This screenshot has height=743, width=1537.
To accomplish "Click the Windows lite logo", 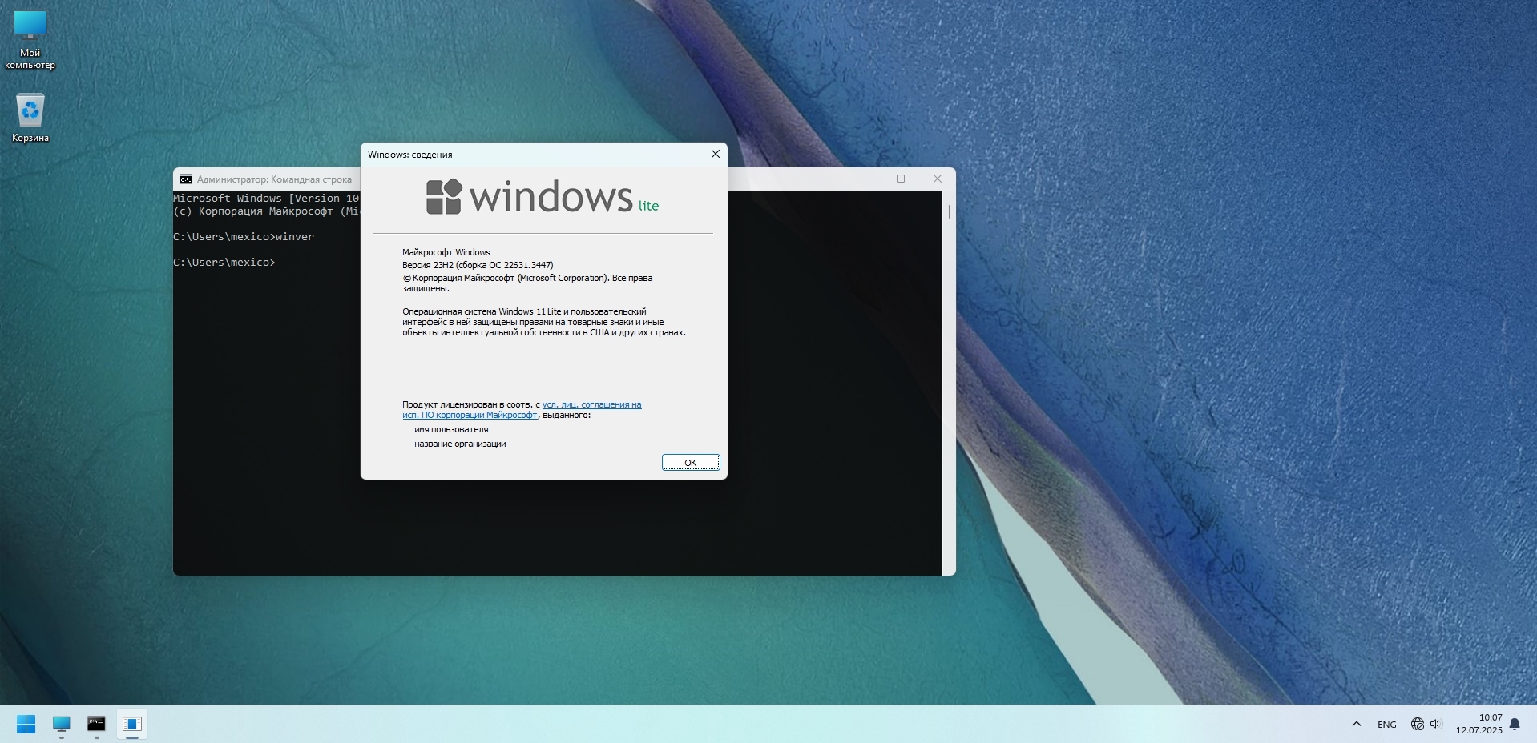I will [x=543, y=197].
